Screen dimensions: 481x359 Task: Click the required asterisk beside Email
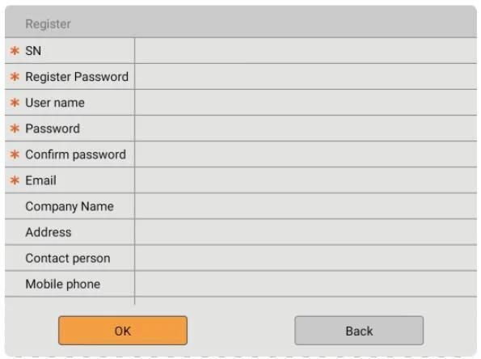[15, 180]
